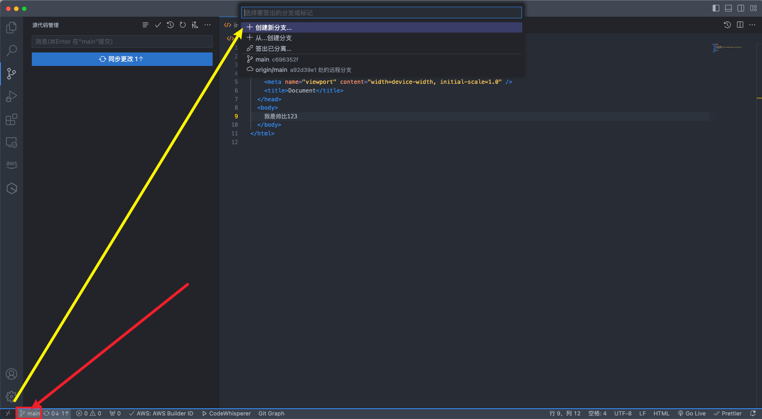Open Source Control view in activity bar
Image resolution: width=762 pixels, height=419 pixels.
[12, 73]
